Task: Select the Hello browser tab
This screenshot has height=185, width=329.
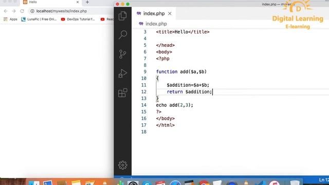Action: pyautogui.click(x=50, y=2)
